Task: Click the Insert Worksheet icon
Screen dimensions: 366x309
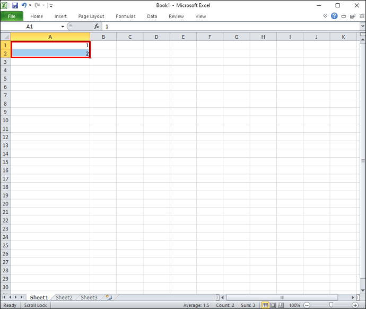Action: pos(109,297)
